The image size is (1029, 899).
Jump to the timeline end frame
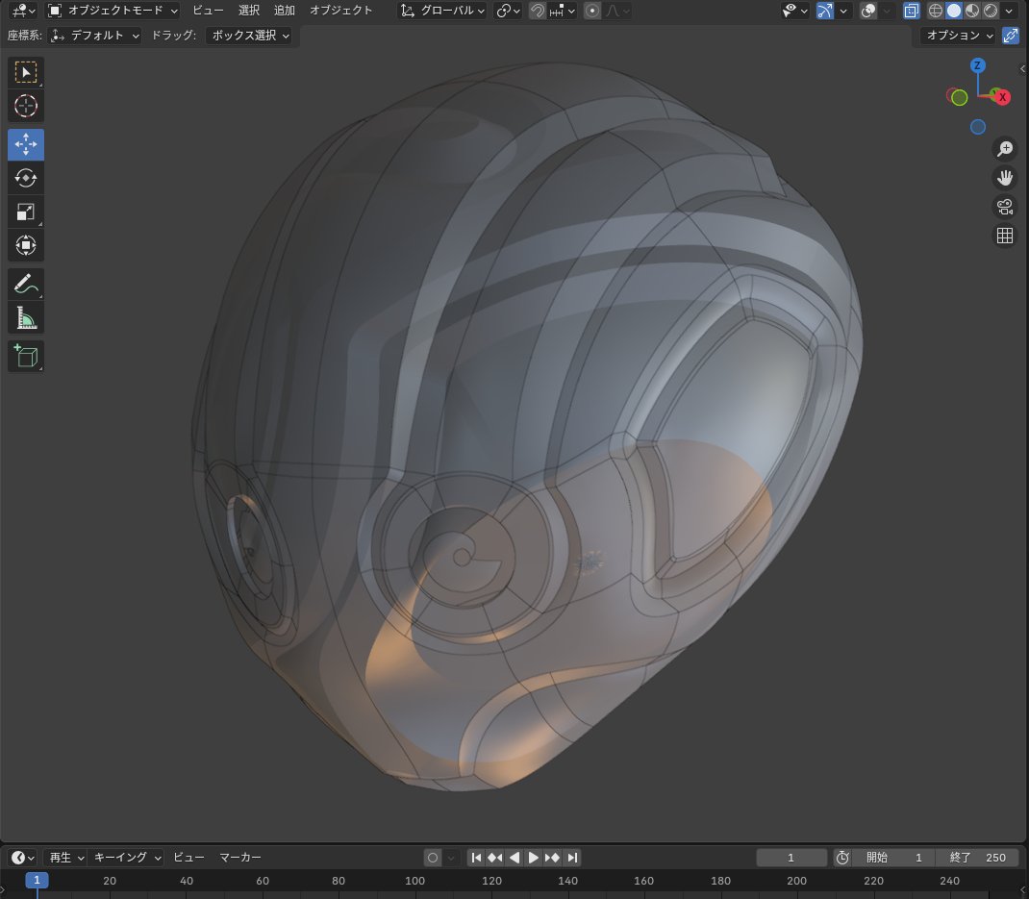pos(572,857)
